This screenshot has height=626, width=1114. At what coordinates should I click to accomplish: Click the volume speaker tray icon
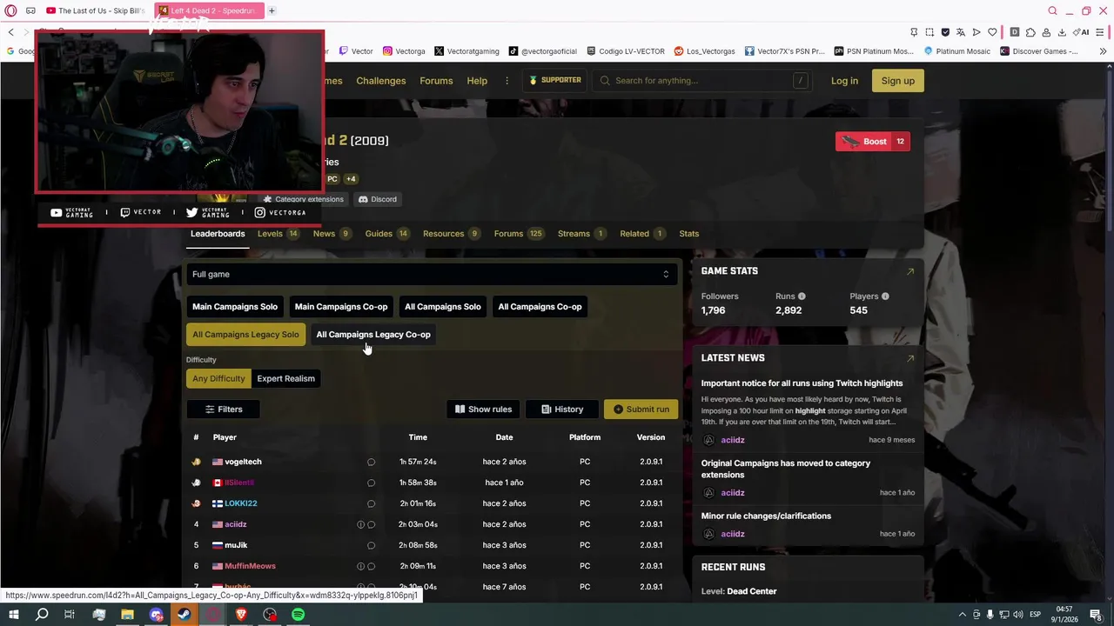[x=1017, y=615]
